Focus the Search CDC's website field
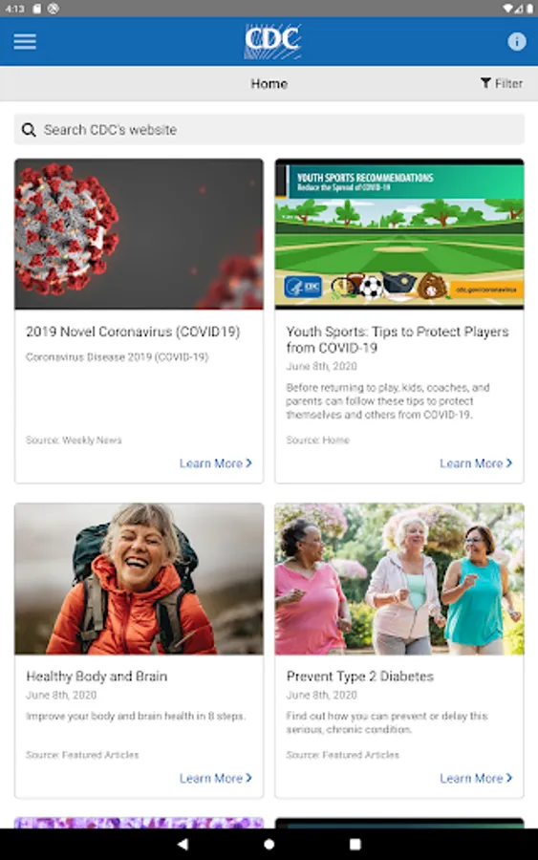Image resolution: width=538 pixels, height=860 pixels. click(x=269, y=129)
